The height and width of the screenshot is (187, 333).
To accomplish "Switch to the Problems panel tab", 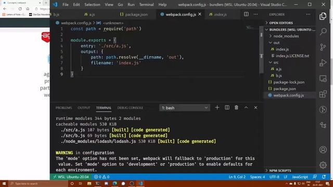I will pos(63,108).
